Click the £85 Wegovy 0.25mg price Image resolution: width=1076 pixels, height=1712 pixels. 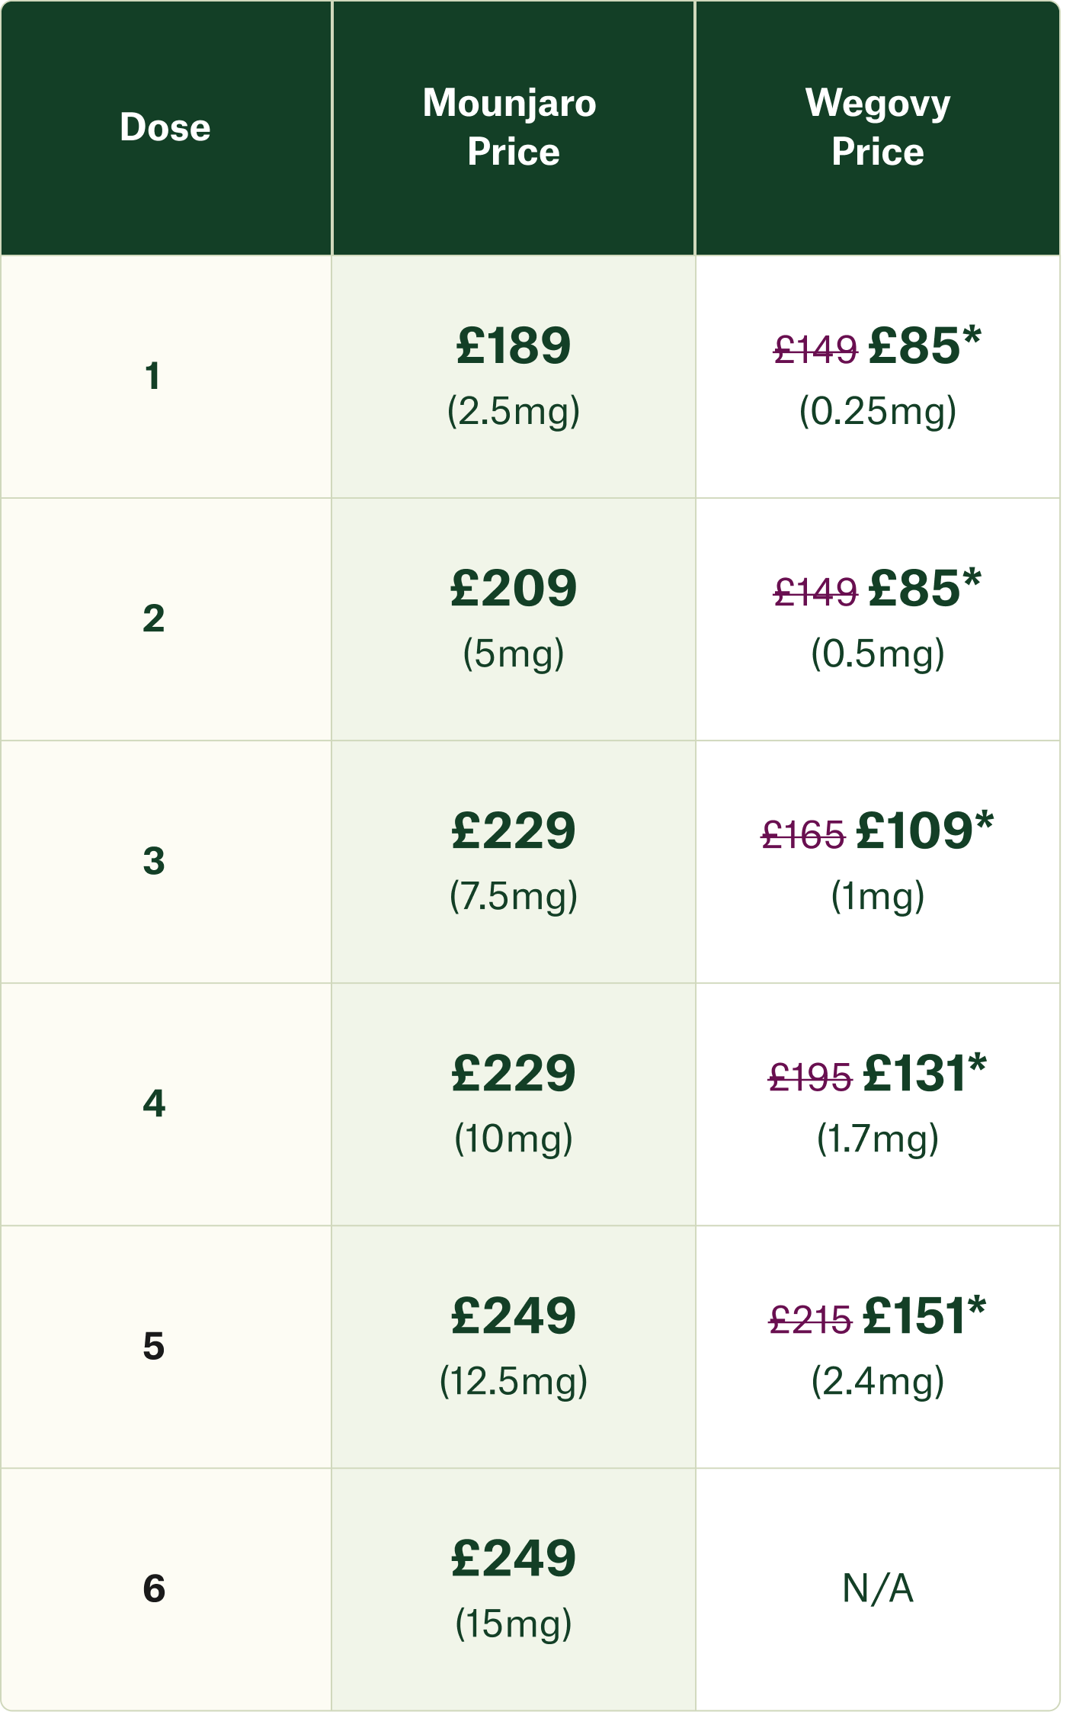(x=924, y=345)
